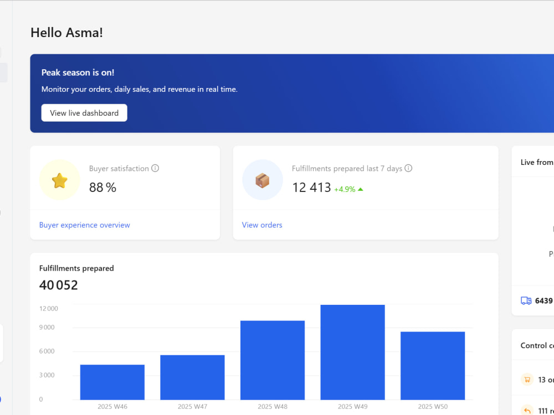The width and height of the screenshot is (554, 415).
Task: Click the 12 413 fulfillments value
Action: point(311,188)
